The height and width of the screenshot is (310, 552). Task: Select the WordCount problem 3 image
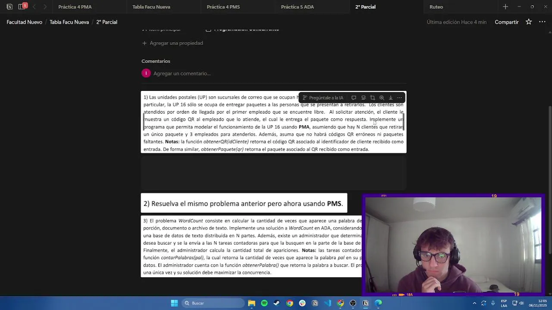click(251, 246)
